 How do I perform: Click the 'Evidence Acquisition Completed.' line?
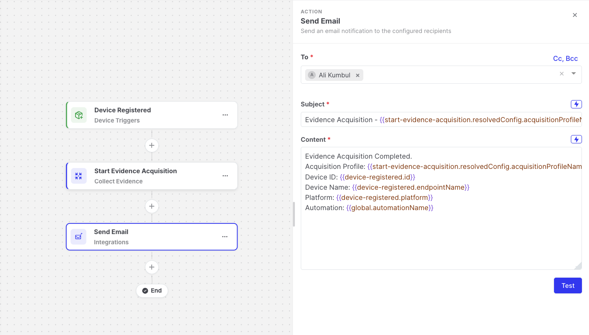[359, 156]
